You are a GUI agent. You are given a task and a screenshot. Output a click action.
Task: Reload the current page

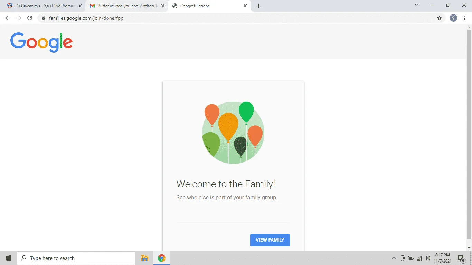point(30,18)
